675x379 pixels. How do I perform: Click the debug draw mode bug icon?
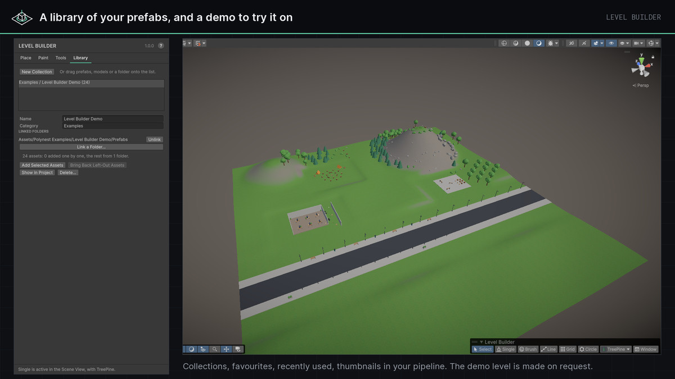(550, 43)
